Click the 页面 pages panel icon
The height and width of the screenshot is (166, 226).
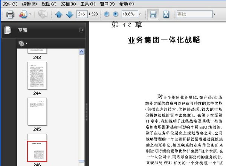point(8,30)
